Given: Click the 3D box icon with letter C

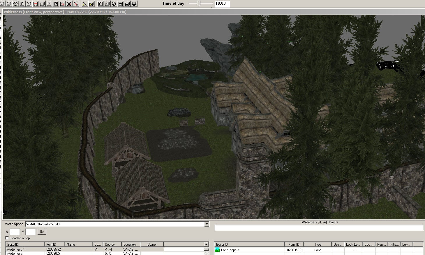Looking at the screenshot, I should tap(107, 4).
